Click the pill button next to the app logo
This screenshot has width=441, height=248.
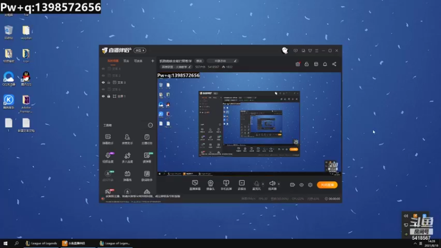coord(140,50)
